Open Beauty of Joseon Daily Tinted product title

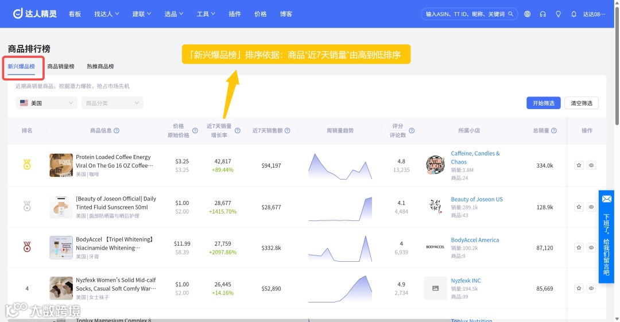pyautogui.click(x=116, y=203)
